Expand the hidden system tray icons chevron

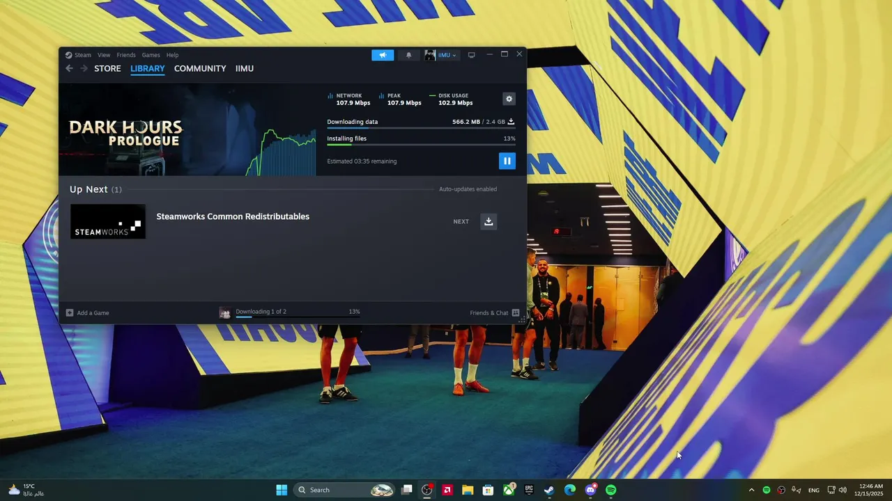pyautogui.click(x=751, y=490)
